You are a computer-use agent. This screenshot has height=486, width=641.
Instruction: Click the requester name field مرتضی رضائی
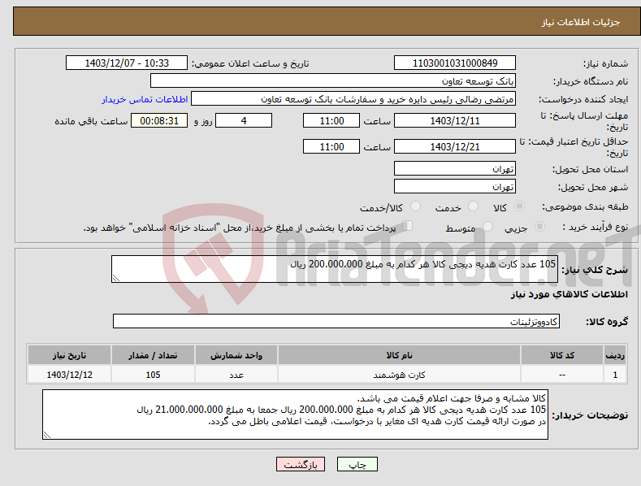(353, 99)
